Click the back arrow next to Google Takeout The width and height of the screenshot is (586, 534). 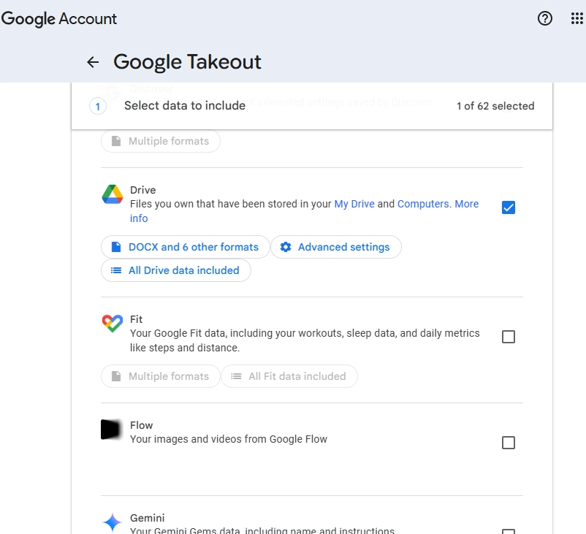[92, 62]
